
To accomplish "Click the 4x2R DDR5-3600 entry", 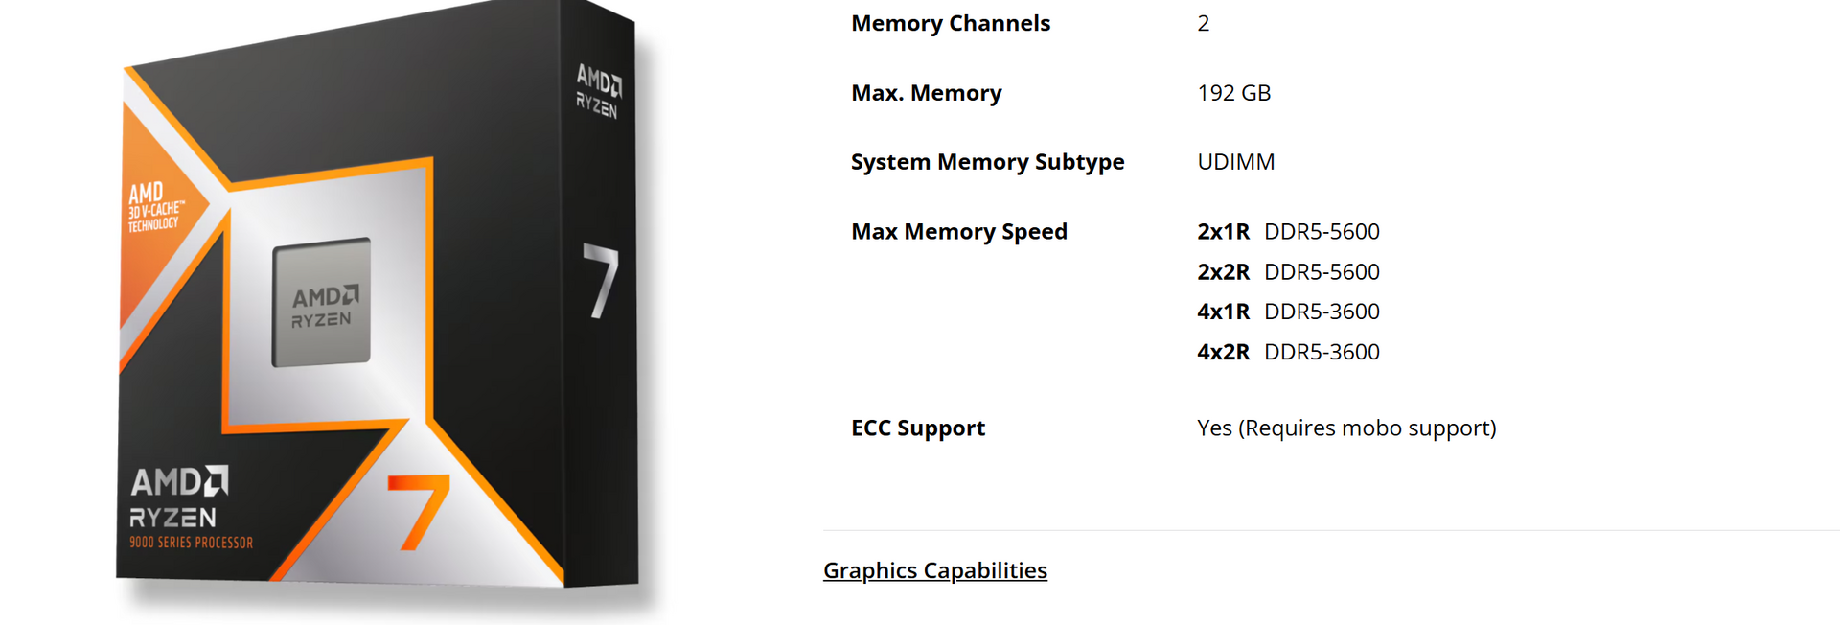I will pos(1288,352).
